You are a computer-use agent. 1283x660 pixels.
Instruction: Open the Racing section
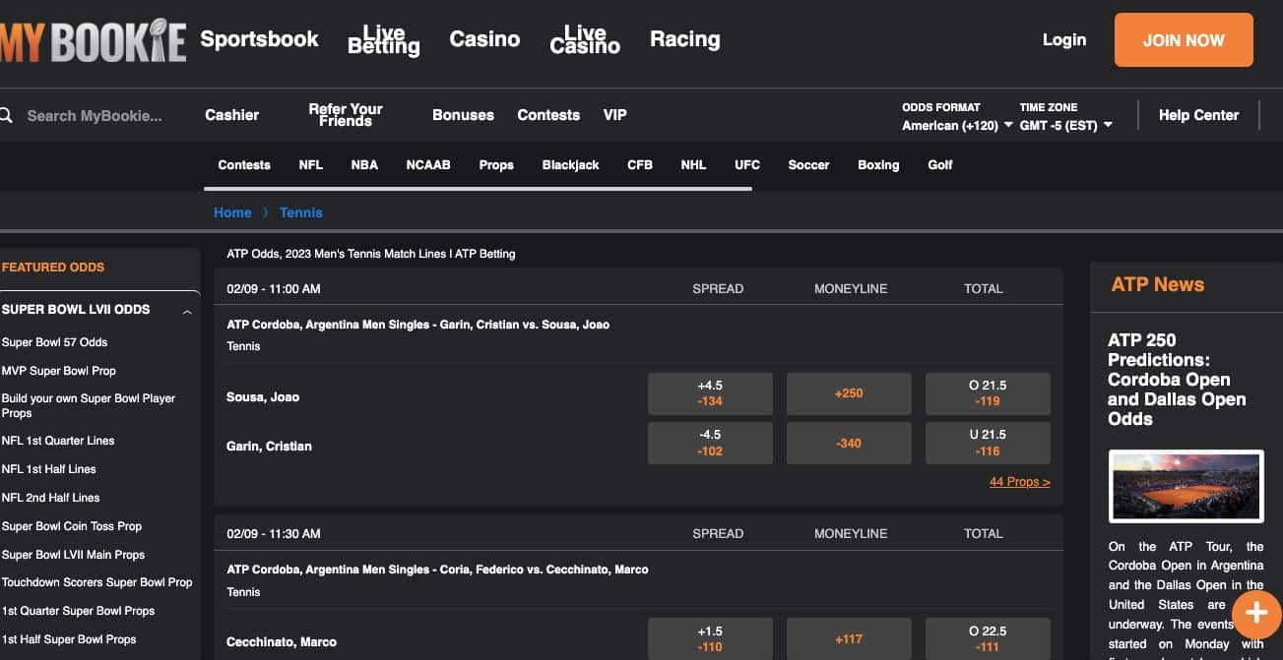(685, 38)
